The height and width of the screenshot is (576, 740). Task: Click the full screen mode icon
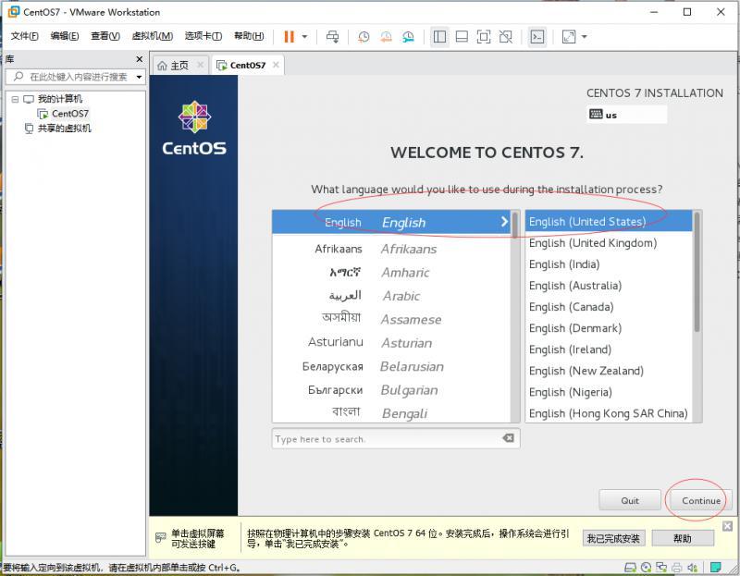(x=484, y=37)
